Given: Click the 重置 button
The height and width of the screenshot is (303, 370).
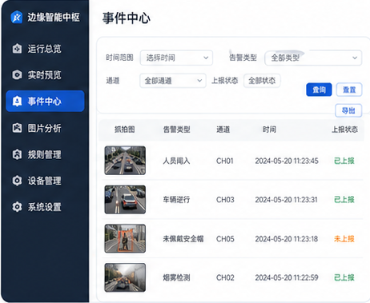Looking at the screenshot, I should (x=349, y=90).
